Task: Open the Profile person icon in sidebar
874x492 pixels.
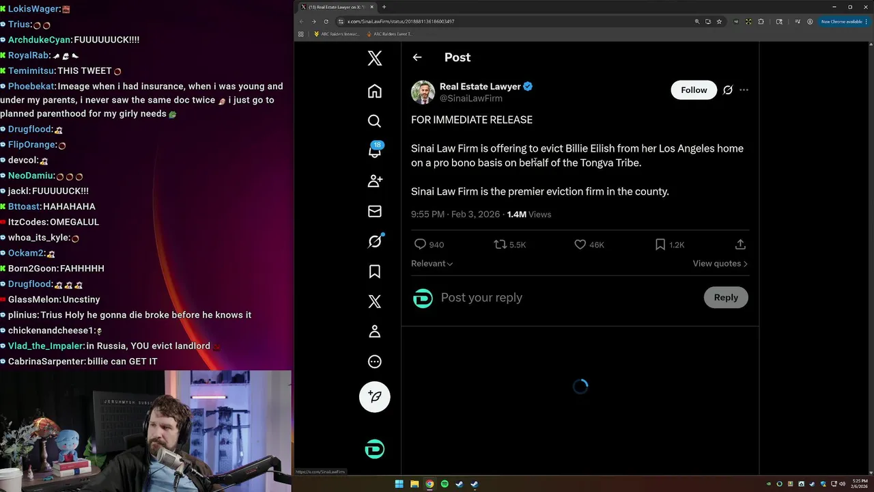Action: [375, 331]
